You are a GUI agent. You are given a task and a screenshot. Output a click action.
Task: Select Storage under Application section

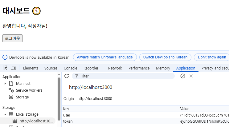coord(22,97)
